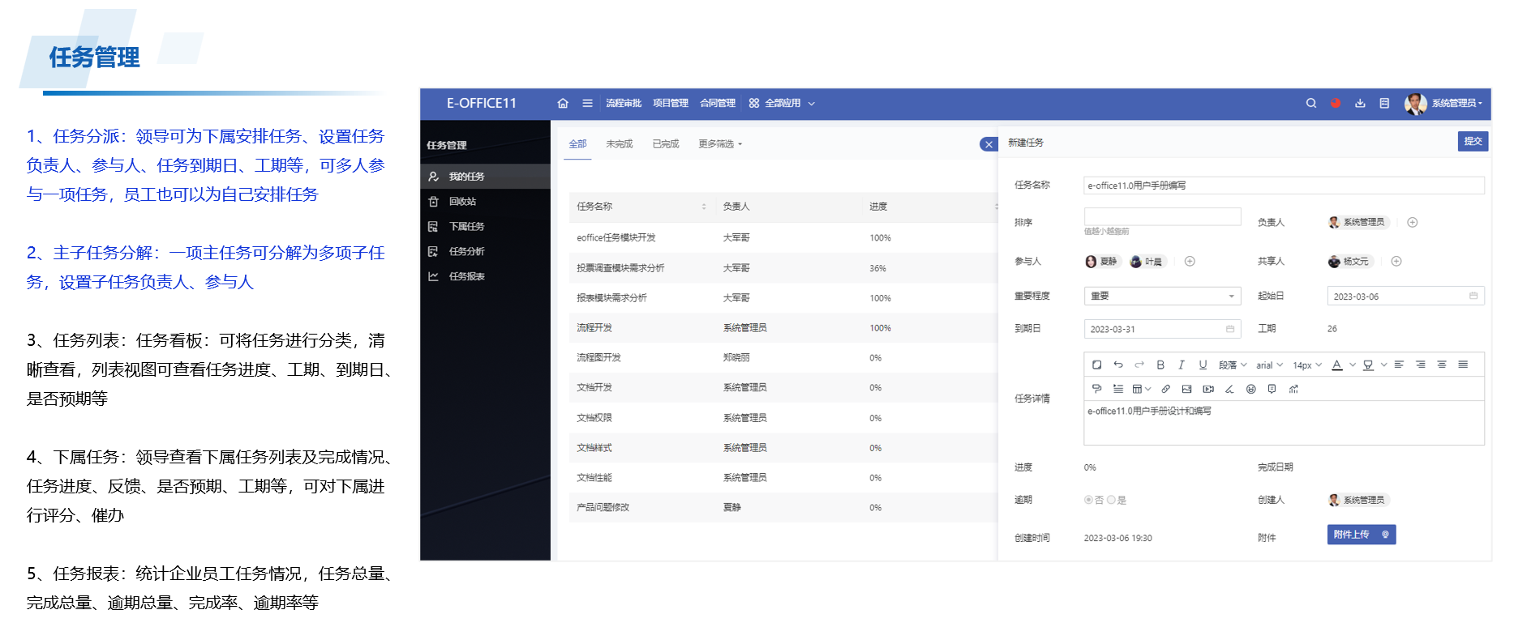Open 任务报表 in sidebar
This screenshot has height=627, width=1514.
tap(485, 277)
